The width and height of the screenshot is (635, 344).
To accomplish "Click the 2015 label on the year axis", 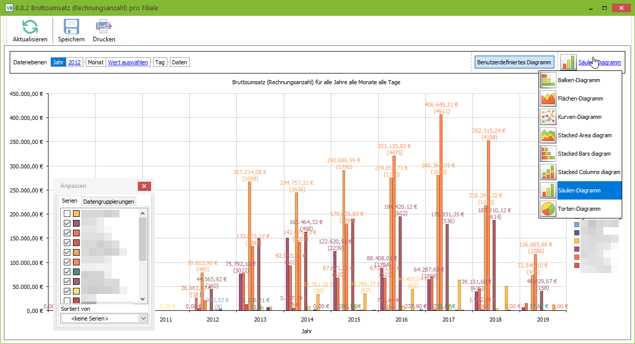I will click(354, 320).
